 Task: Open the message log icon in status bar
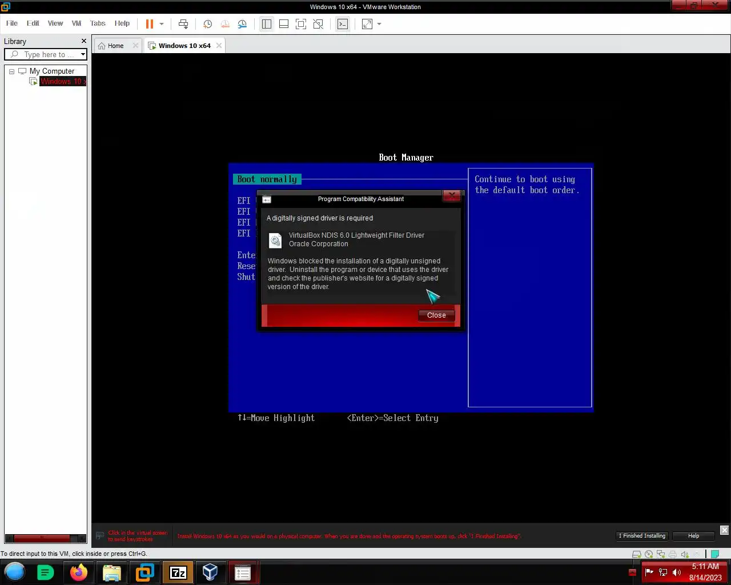(714, 554)
